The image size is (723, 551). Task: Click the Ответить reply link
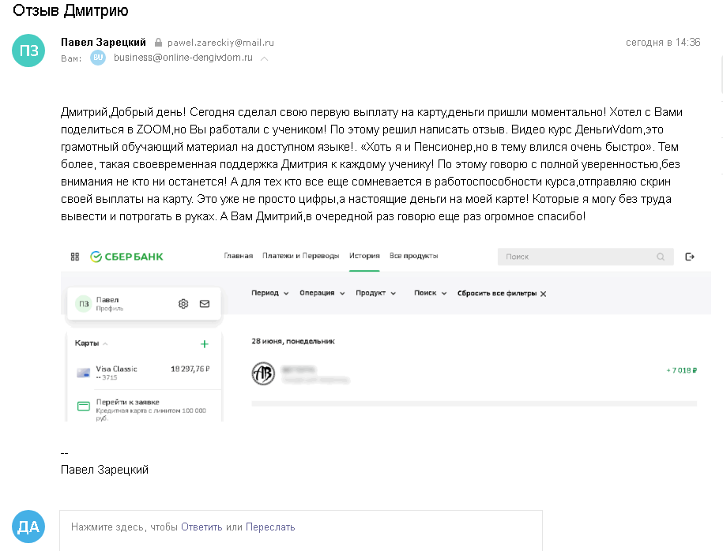point(201,527)
